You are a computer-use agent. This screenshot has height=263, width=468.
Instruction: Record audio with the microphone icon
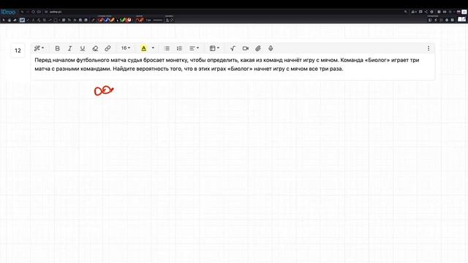pyautogui.click(x=271, y=48)
